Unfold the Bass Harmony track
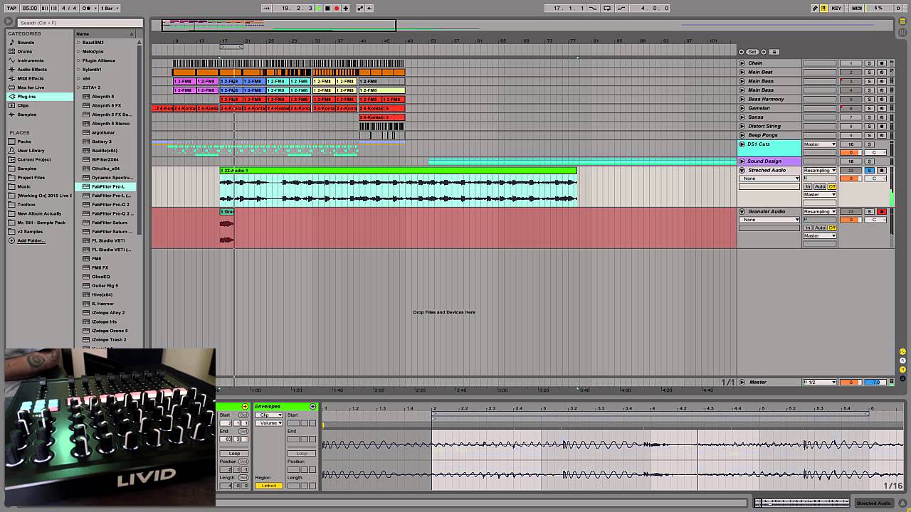The image size is (911, 512). point(742,99)
